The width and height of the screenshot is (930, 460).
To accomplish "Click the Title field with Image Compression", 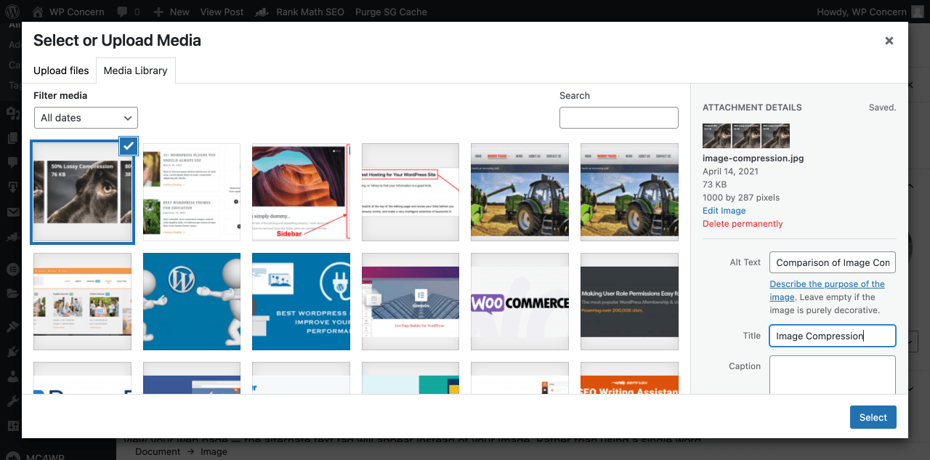I will (x=832, y=336).
